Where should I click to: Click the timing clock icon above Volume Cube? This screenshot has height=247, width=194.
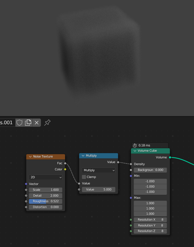(135, 145)
